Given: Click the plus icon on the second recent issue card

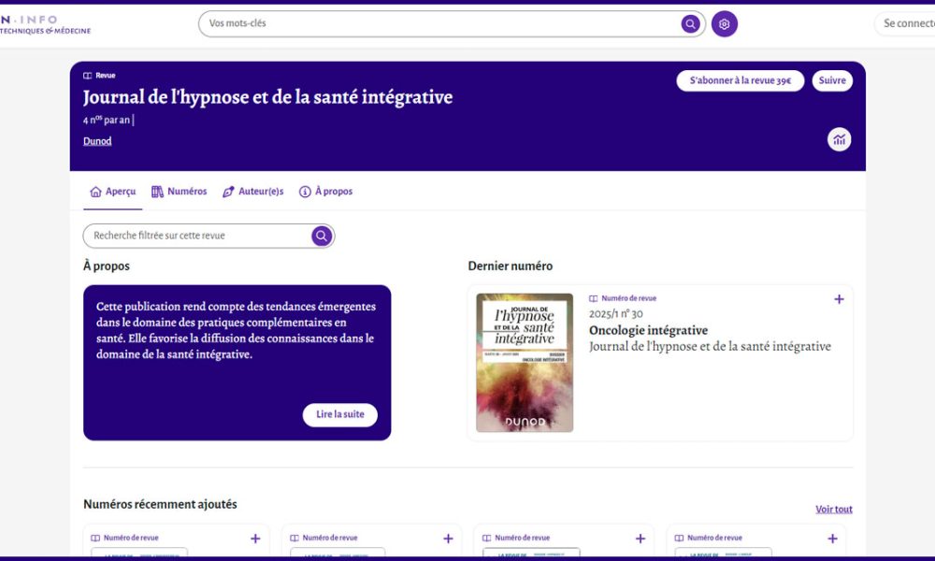Looking at the screenshot, I should (447, 538).
